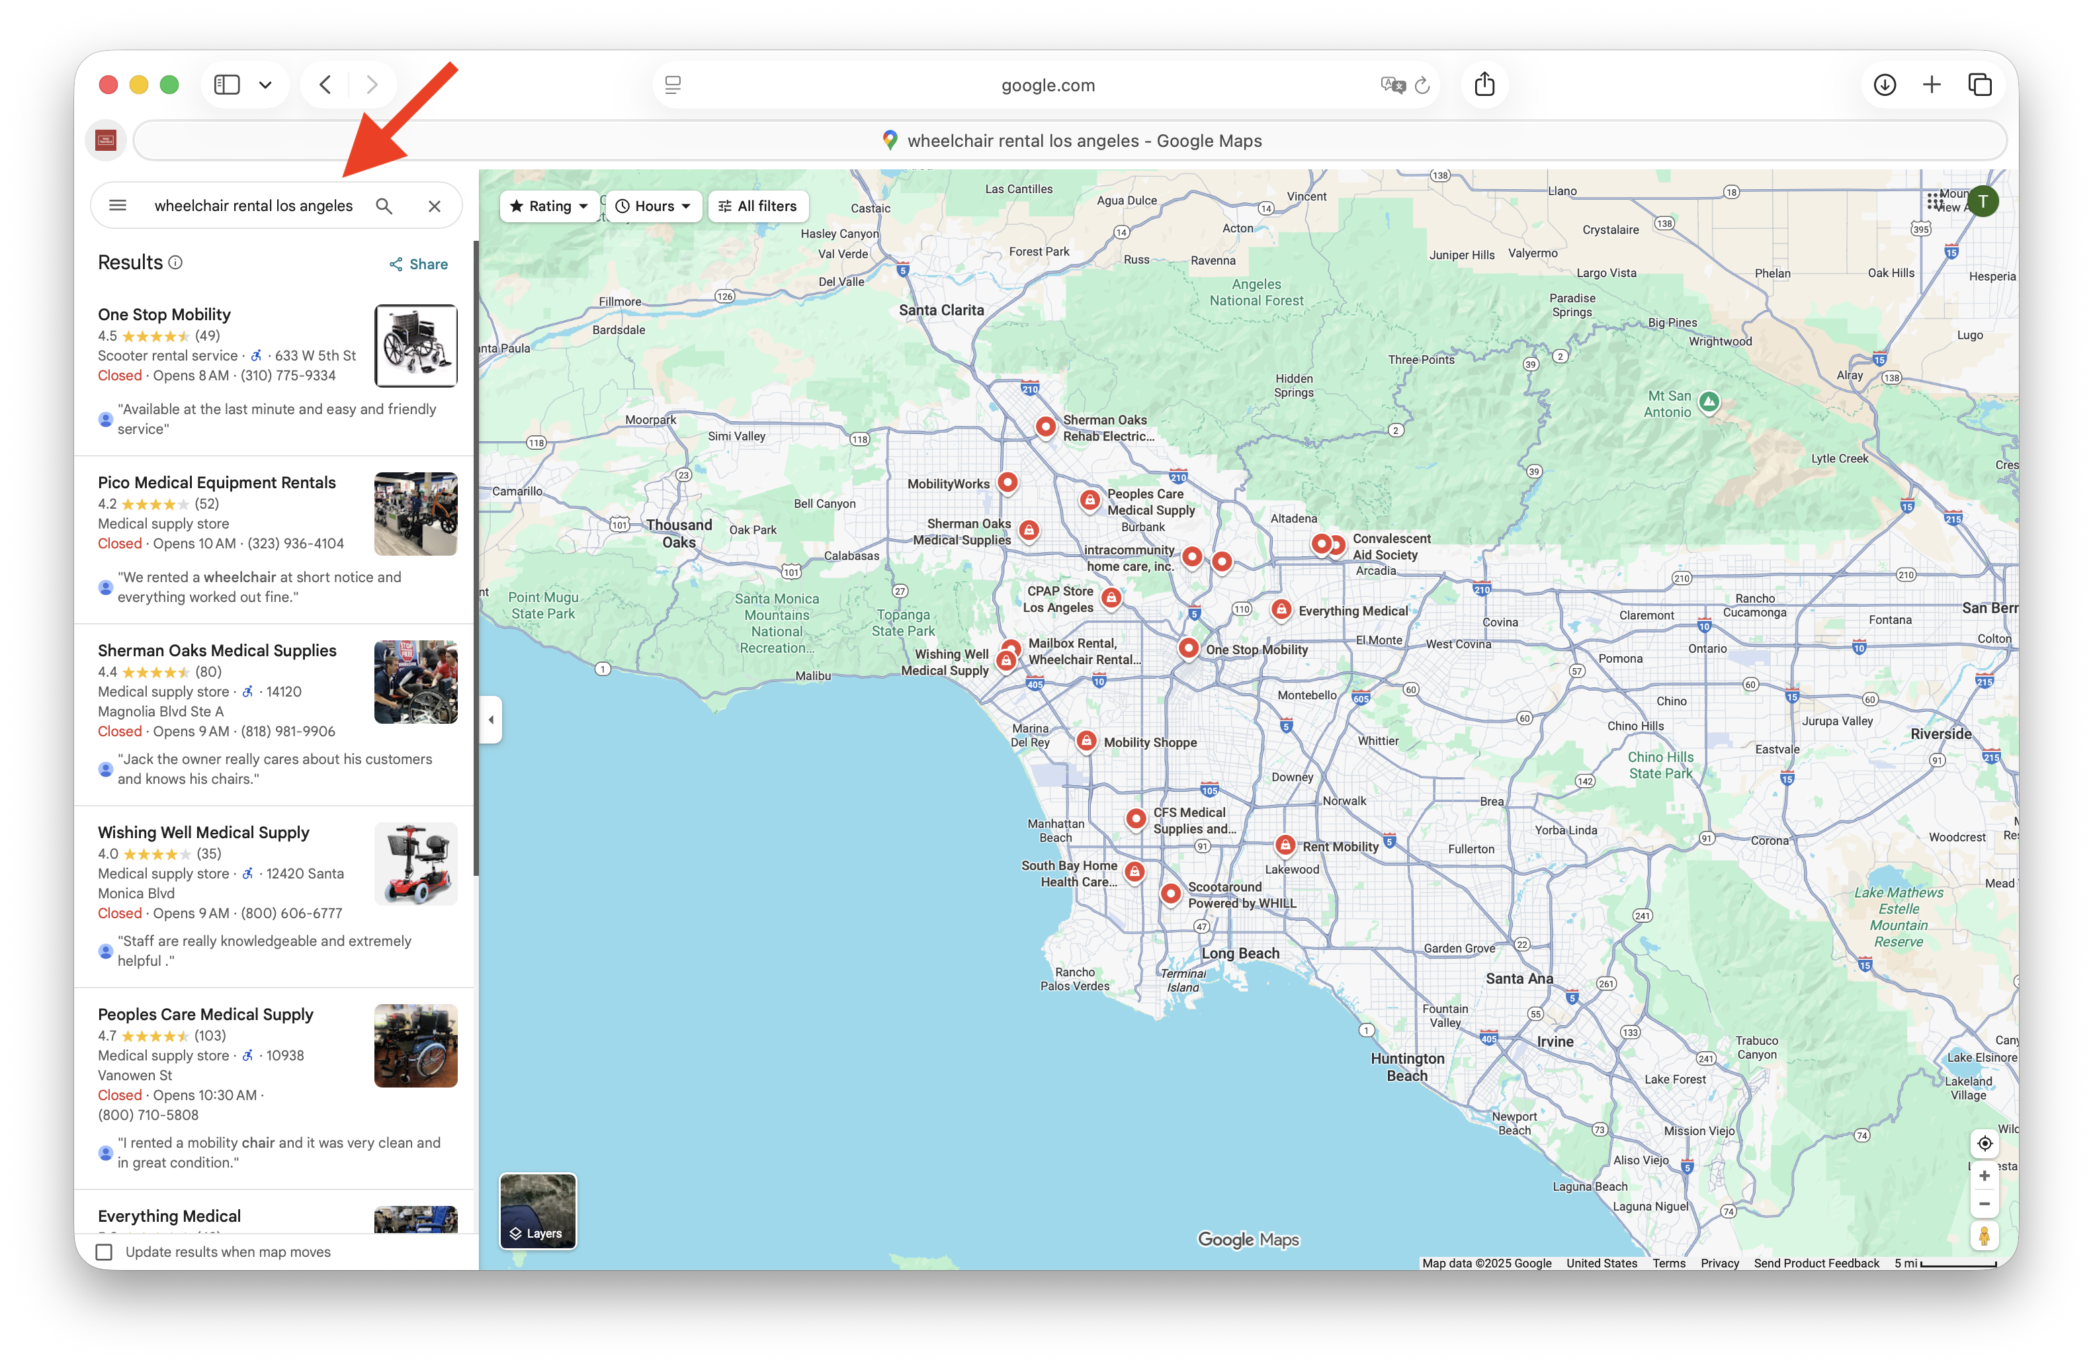The height and width of the screenshot is (1368, 2093).
Task: Open the Layers map thumbnail
Action: tap(537, 1211)
